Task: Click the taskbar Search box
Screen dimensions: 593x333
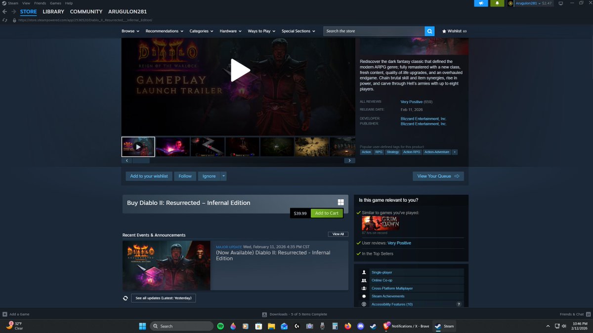Action: point(181,326)
